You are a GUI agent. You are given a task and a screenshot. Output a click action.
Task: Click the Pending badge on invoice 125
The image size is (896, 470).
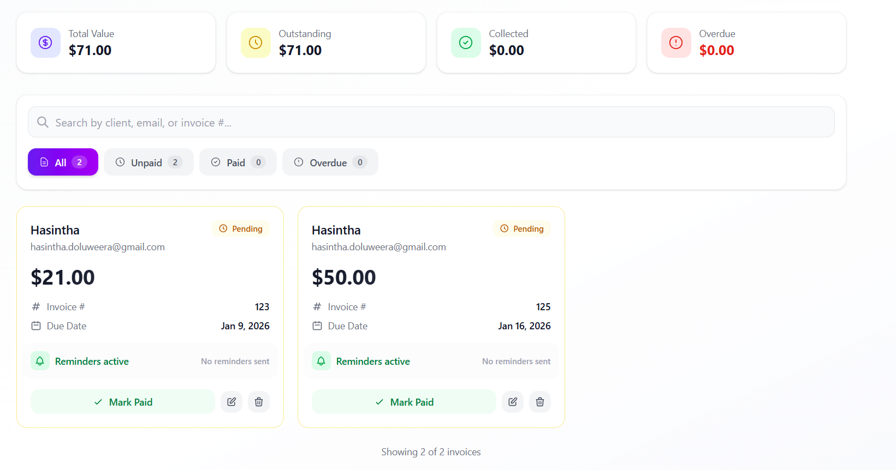[521, 228]
